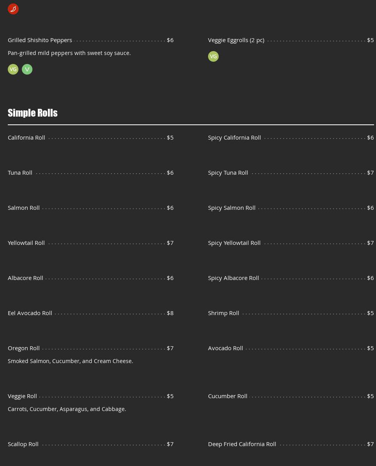Choose the Shrimp Roll item
This screenshot has height=466, width=376.
click(x=224, y=313)
